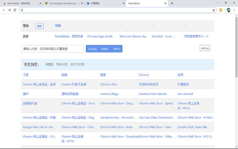The width and height of the screenshot is (238, 149).
Task: Open the 邮箱 link in 常用 row
Action: coord(58,26)
